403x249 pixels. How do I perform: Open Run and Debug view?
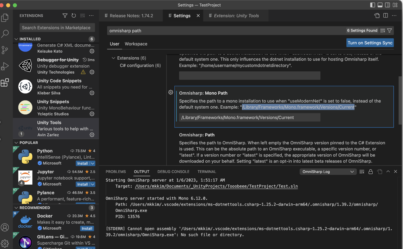click(x=5, y=66)
